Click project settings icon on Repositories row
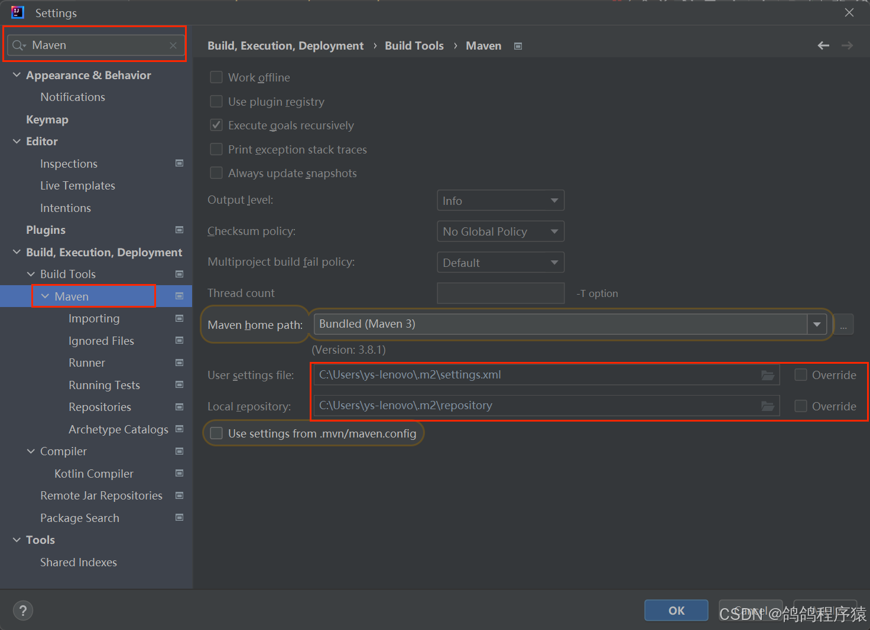 point(180,407)
